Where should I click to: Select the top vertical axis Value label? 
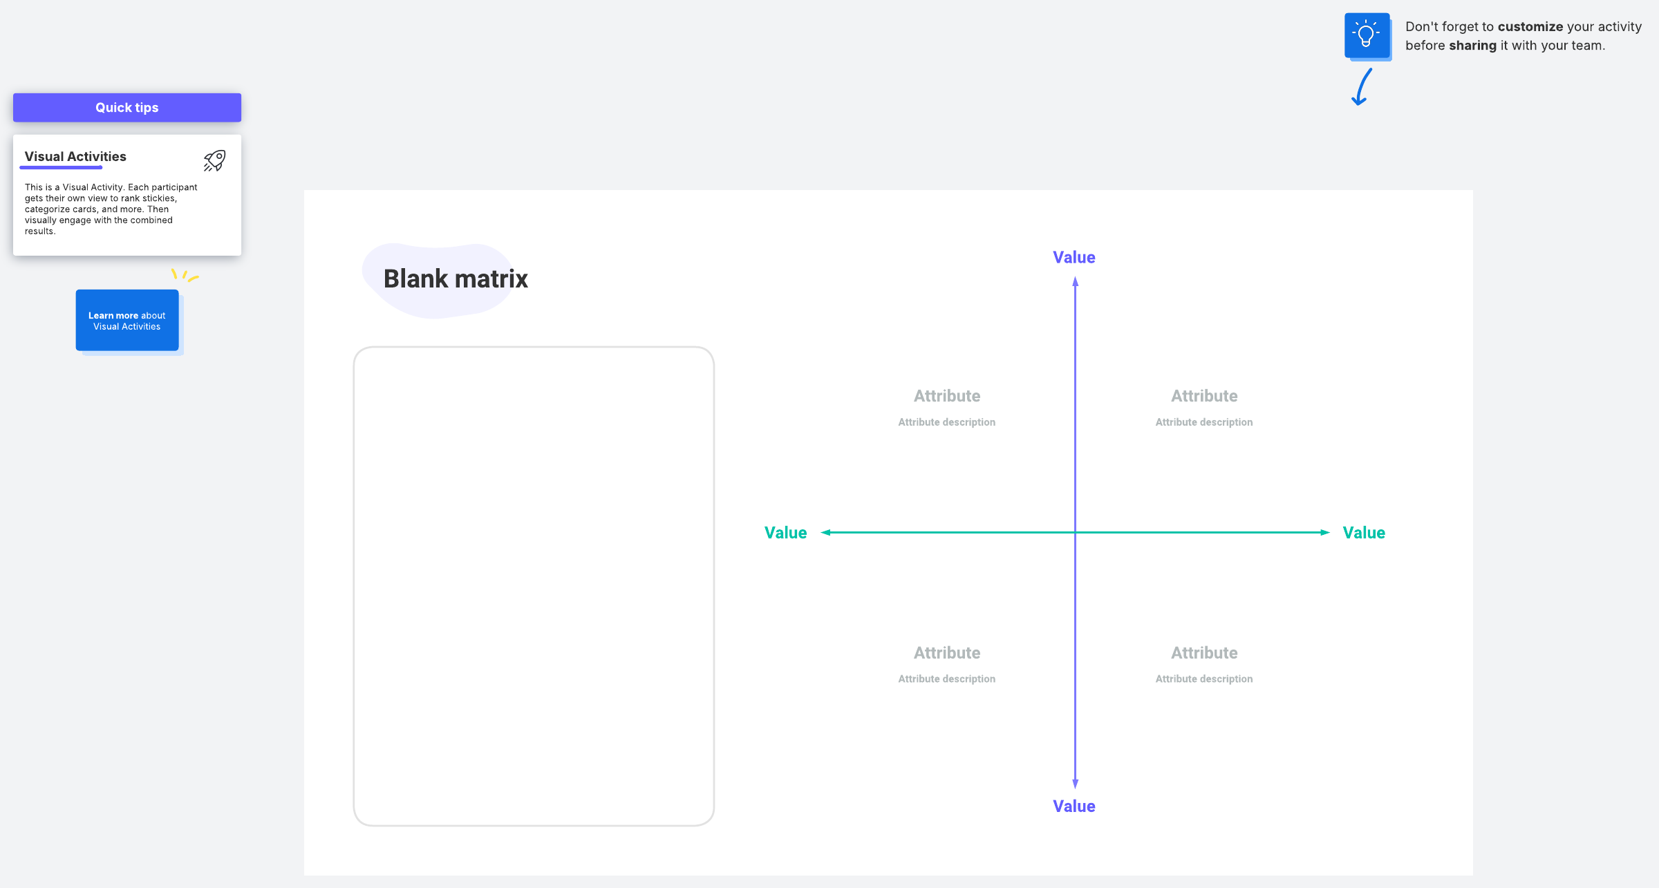(x=1074, y=257)
